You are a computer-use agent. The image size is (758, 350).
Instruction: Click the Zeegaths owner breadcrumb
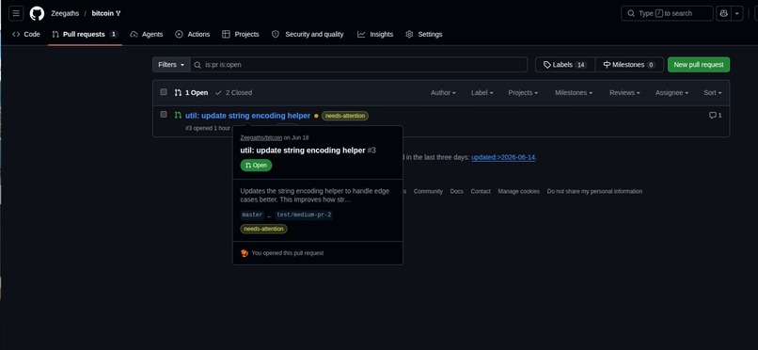pyautogui.click(x=65, y=13)
